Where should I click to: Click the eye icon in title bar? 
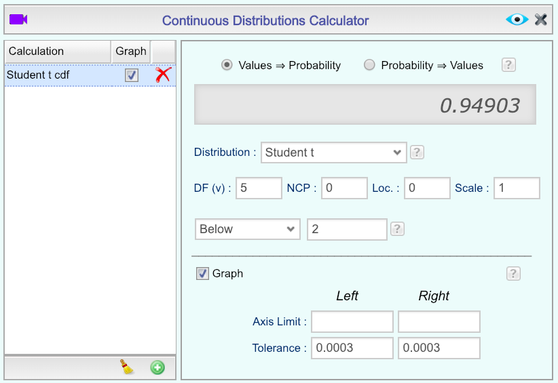[x=517, y=20]
